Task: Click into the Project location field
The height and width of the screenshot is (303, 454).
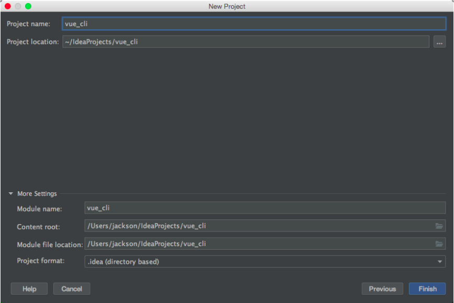Action: [246, 42]
